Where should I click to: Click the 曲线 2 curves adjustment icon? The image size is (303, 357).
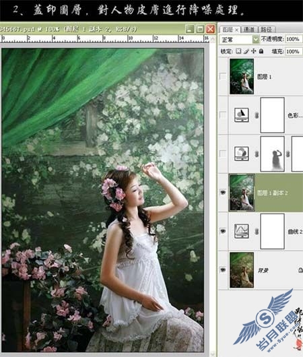pos(242,231)
